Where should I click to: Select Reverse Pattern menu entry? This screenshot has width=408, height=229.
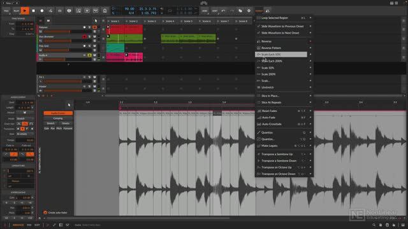pyautogui.click(x=284, y=48)
